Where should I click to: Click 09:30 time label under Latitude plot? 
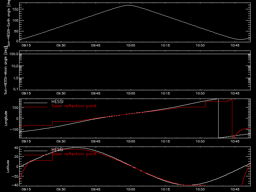click(x=61, y=189)
